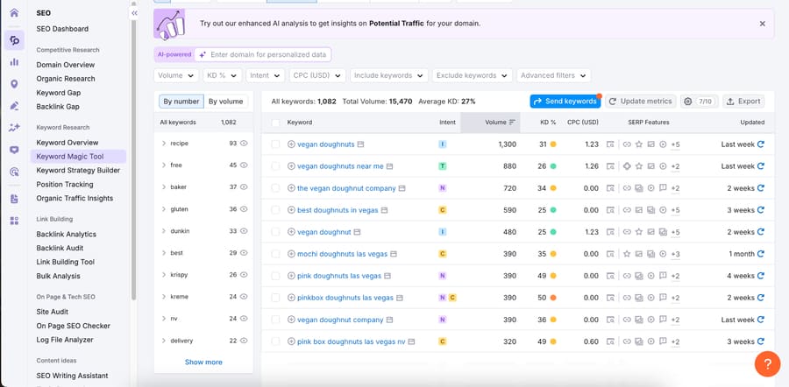This screenshot has width=789, height=387.
Task: Check the box for pink box doughnuts las vegas nv
Action: coord(275,341)
